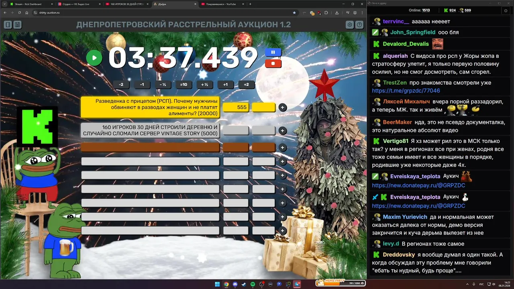
Task: Click the save floppy disk icon
Action: coord(17,25)
